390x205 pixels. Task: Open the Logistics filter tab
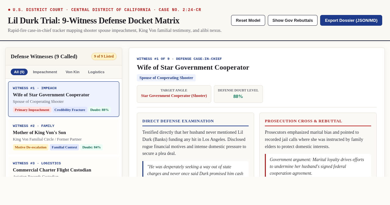pyautogui.click(x=96, y=72)
